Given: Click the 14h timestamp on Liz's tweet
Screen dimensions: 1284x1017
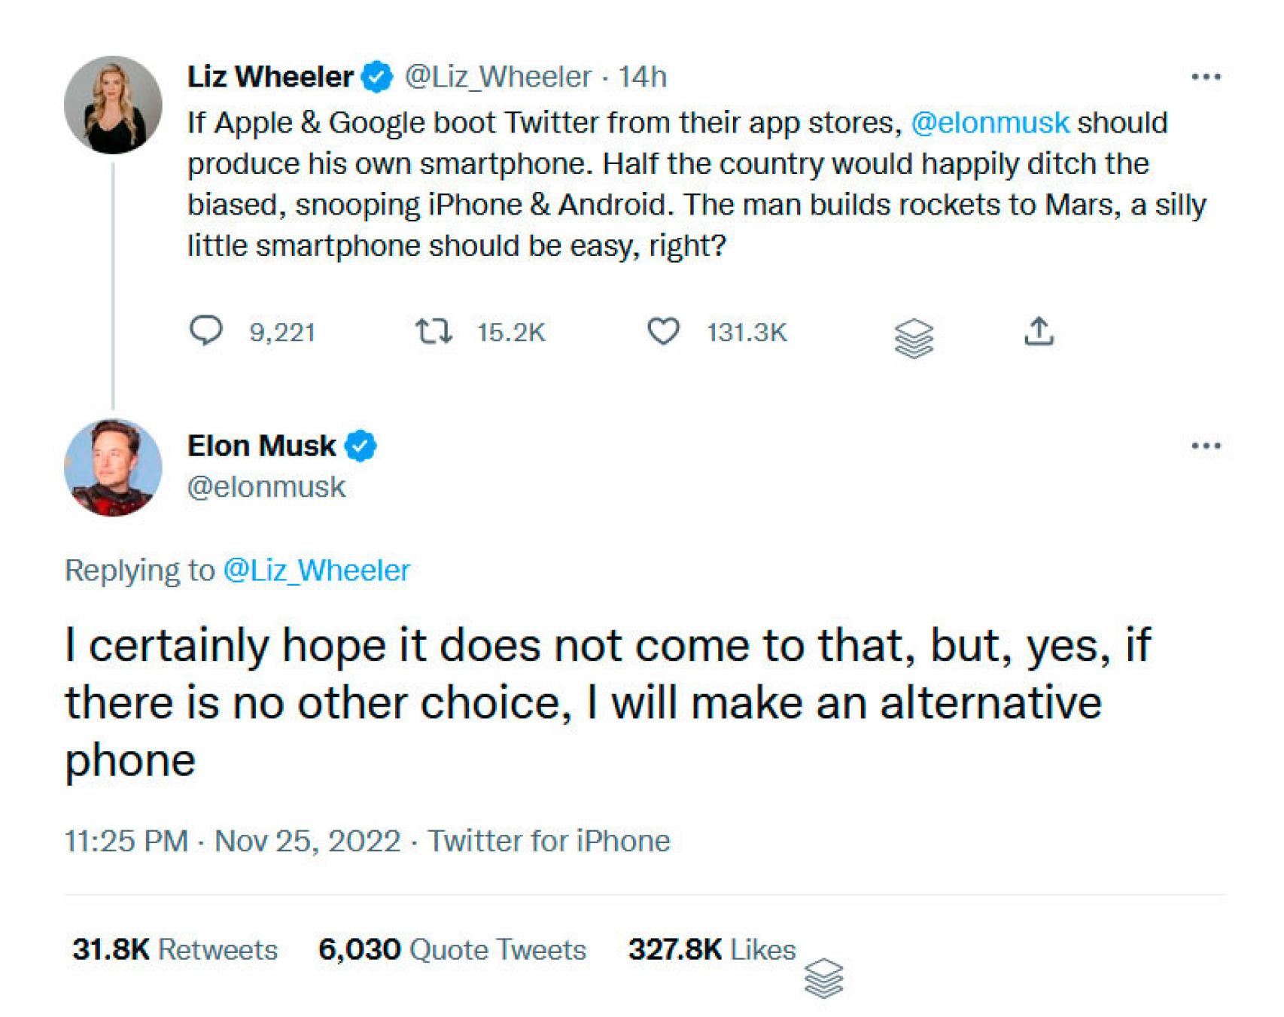Looking at the screenshot, I should pos(642,77).
